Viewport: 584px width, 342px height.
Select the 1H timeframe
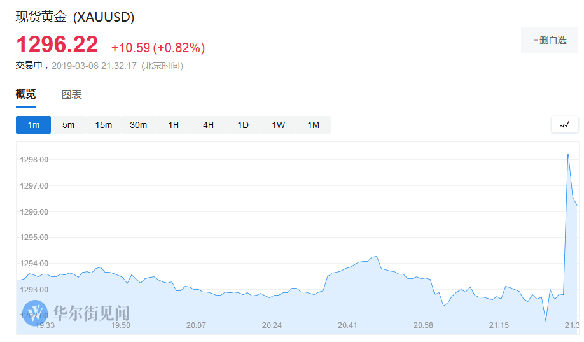[173, 125]
